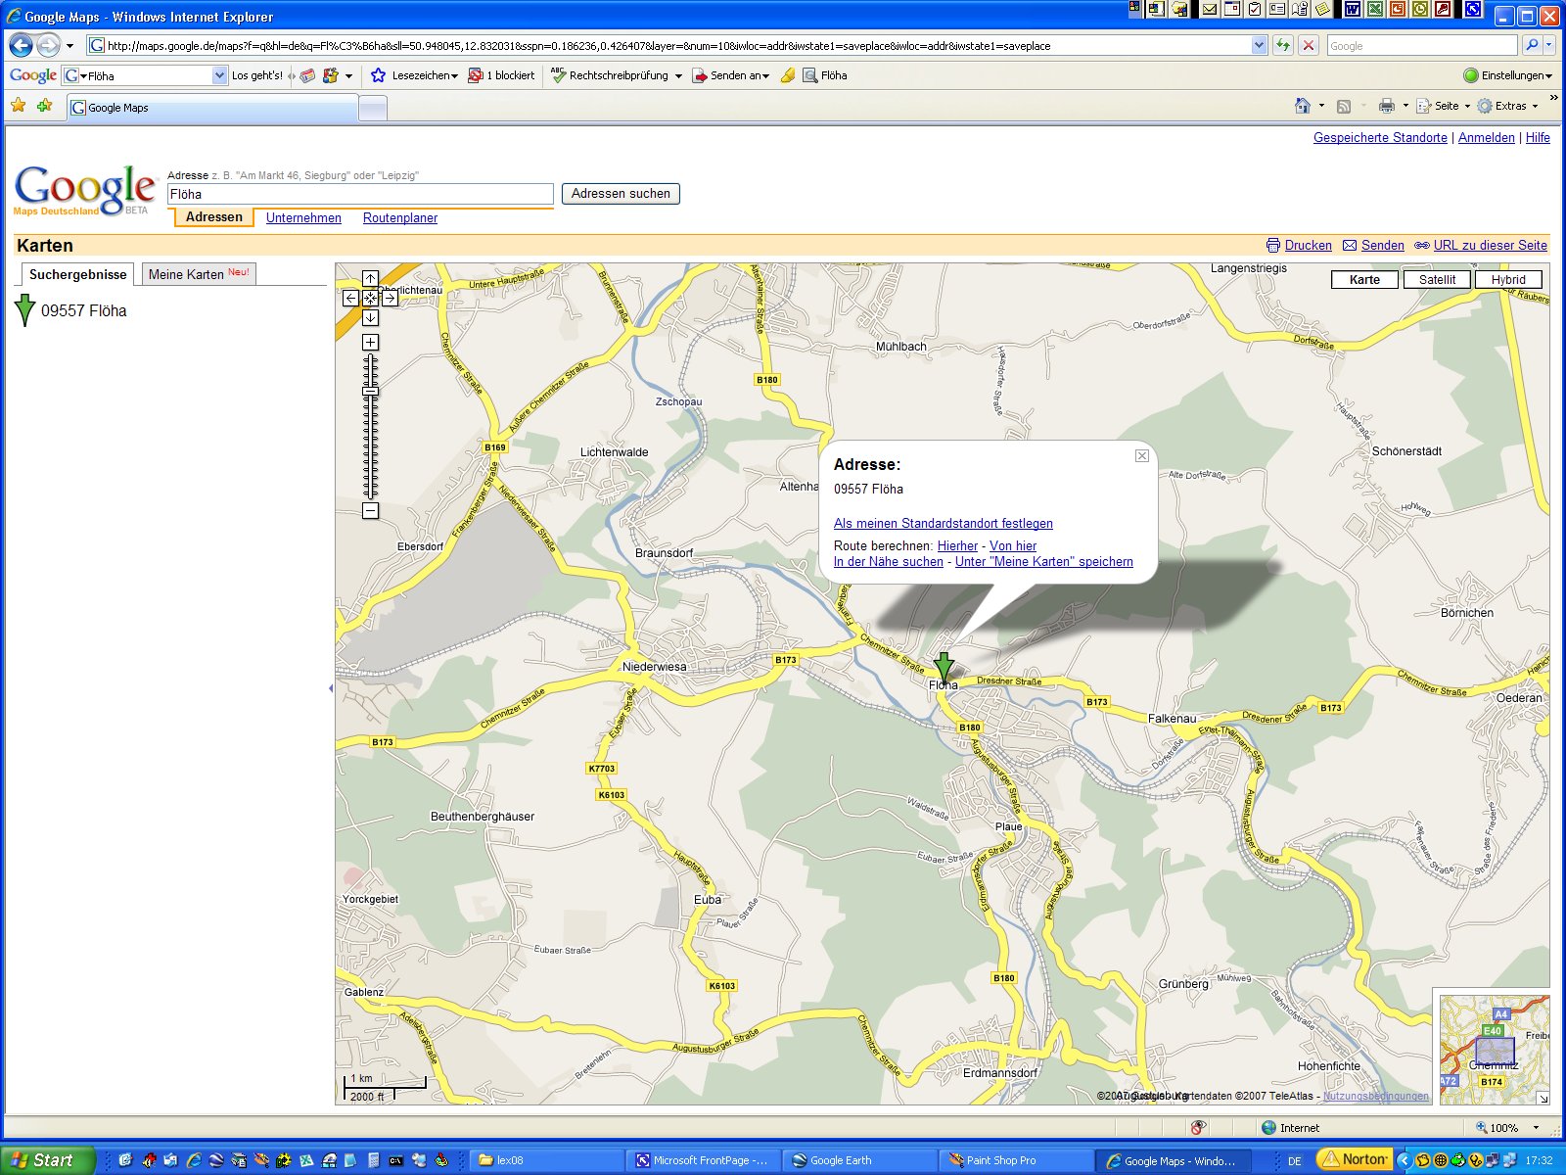Screen dimensions: 1566x1175
Task: Click the map zoom slider handle
Action: 370,392
